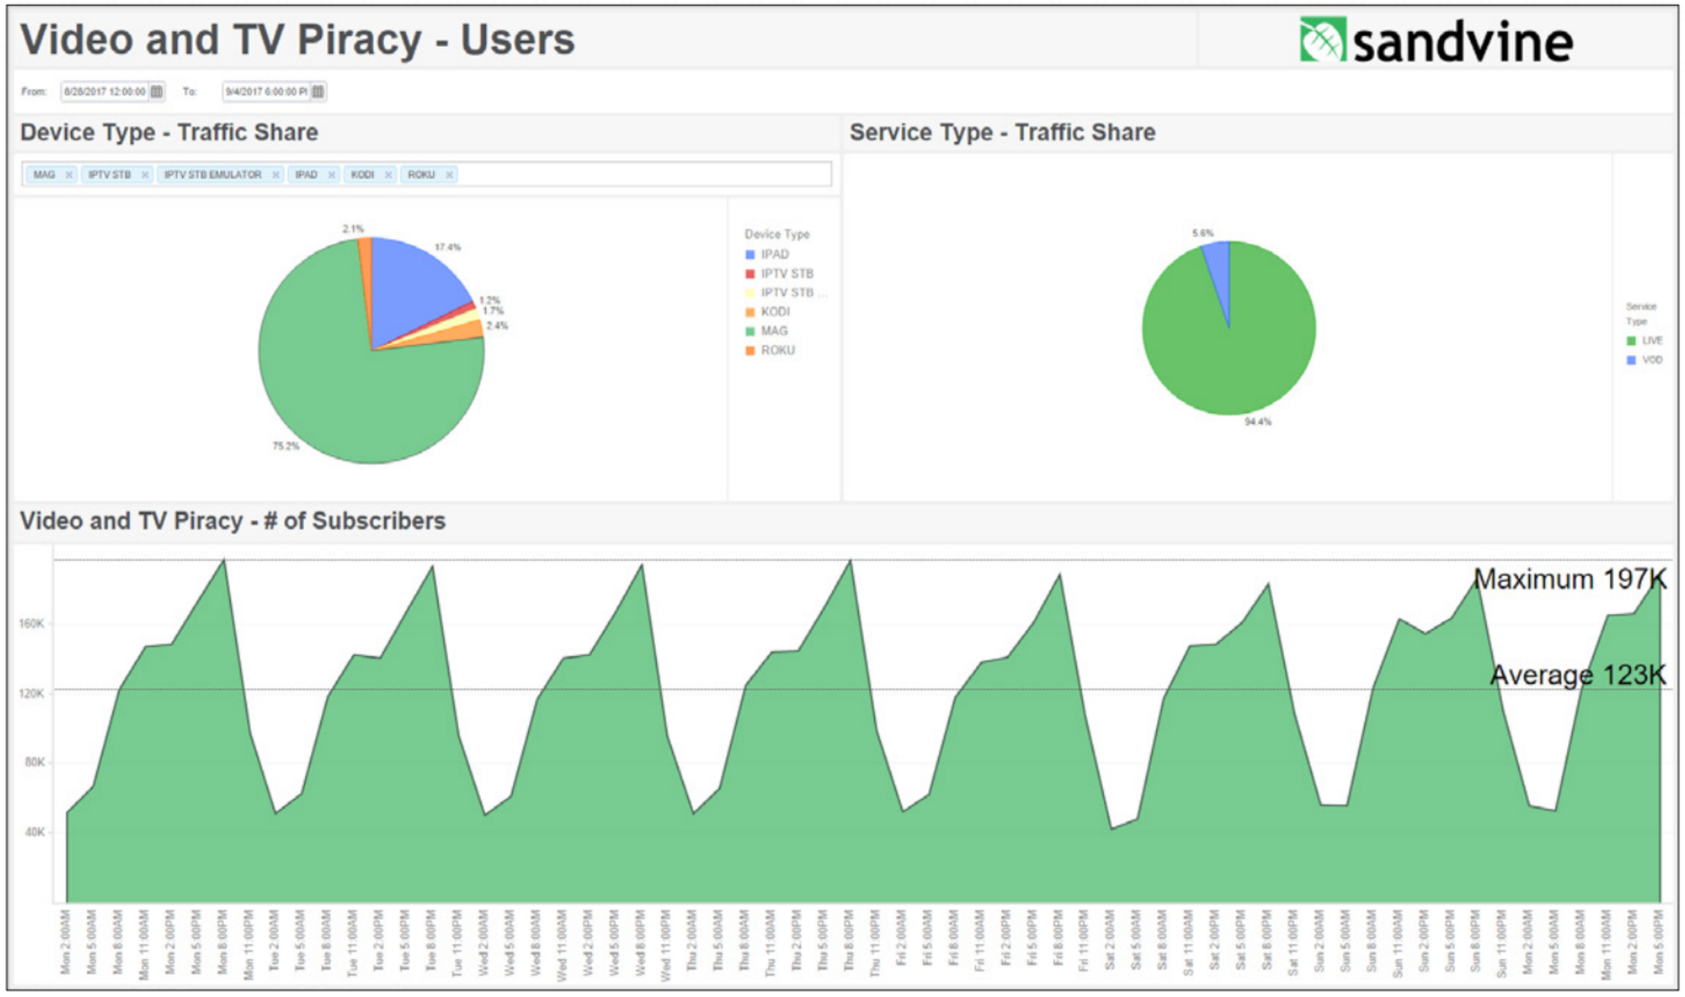Click the VOD service type legend entry

(x=1644, y=360)
